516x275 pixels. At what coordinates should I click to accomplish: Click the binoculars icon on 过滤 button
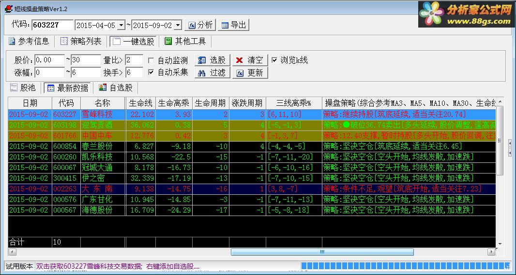click(202, 73)
